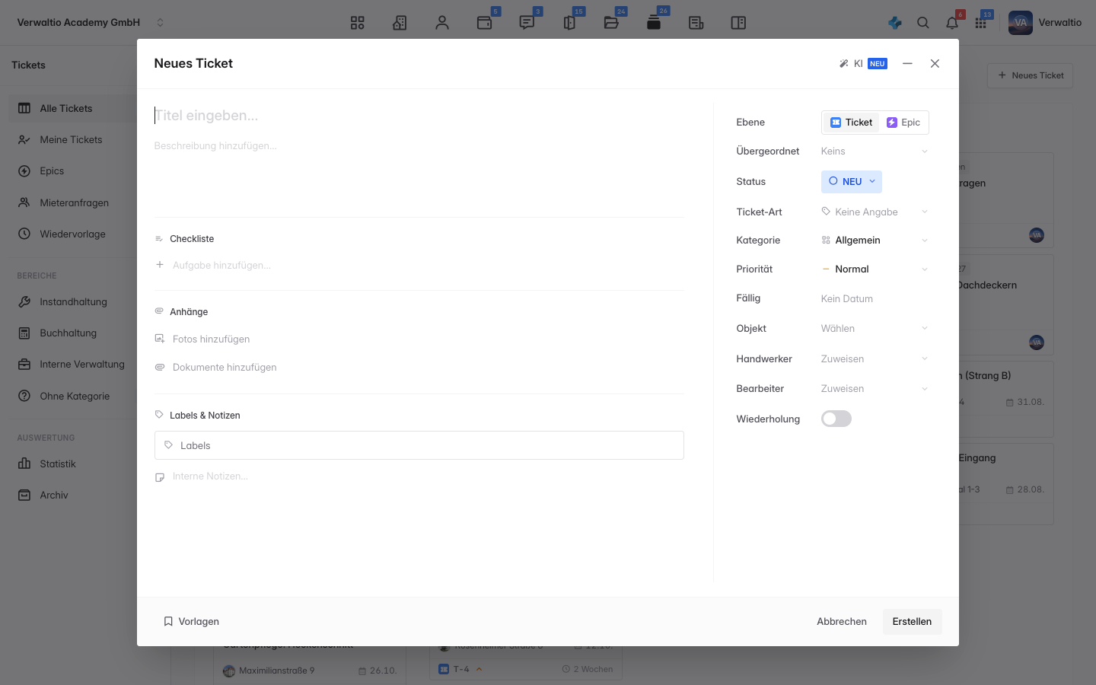Toggle the Wiederholung switch on
Screen dimensions: 1096x685
pyautogui.click(x=836, y=419)
